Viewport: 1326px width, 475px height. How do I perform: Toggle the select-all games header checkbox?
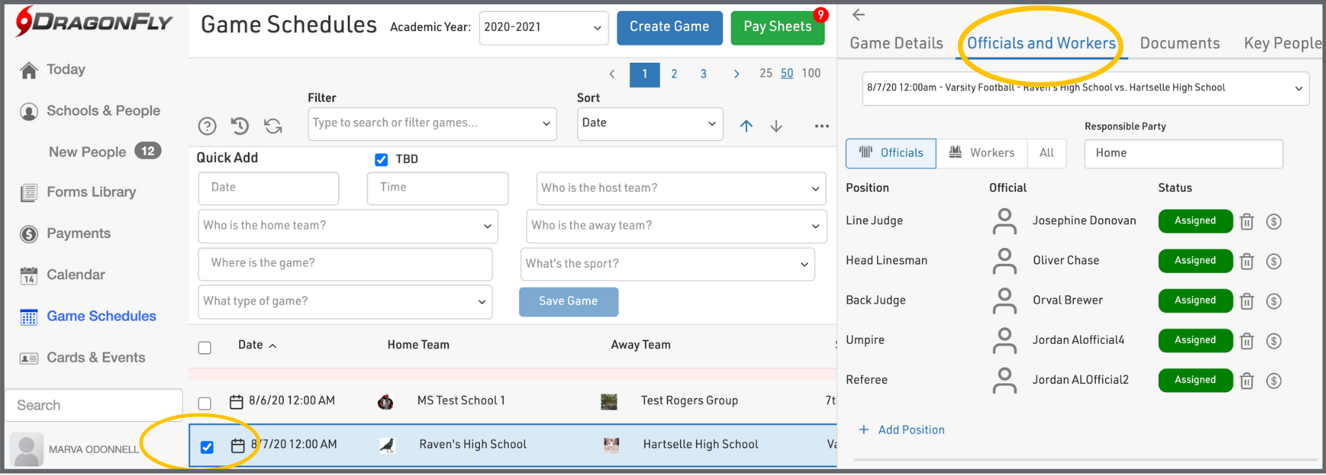[204, 347]
